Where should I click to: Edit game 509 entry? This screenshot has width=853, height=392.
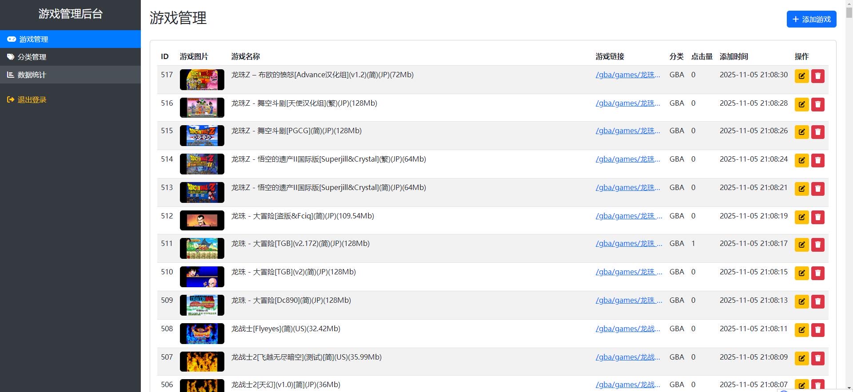click(801, 301)
